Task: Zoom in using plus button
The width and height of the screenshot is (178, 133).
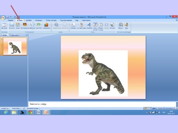Action: (173, 108)
